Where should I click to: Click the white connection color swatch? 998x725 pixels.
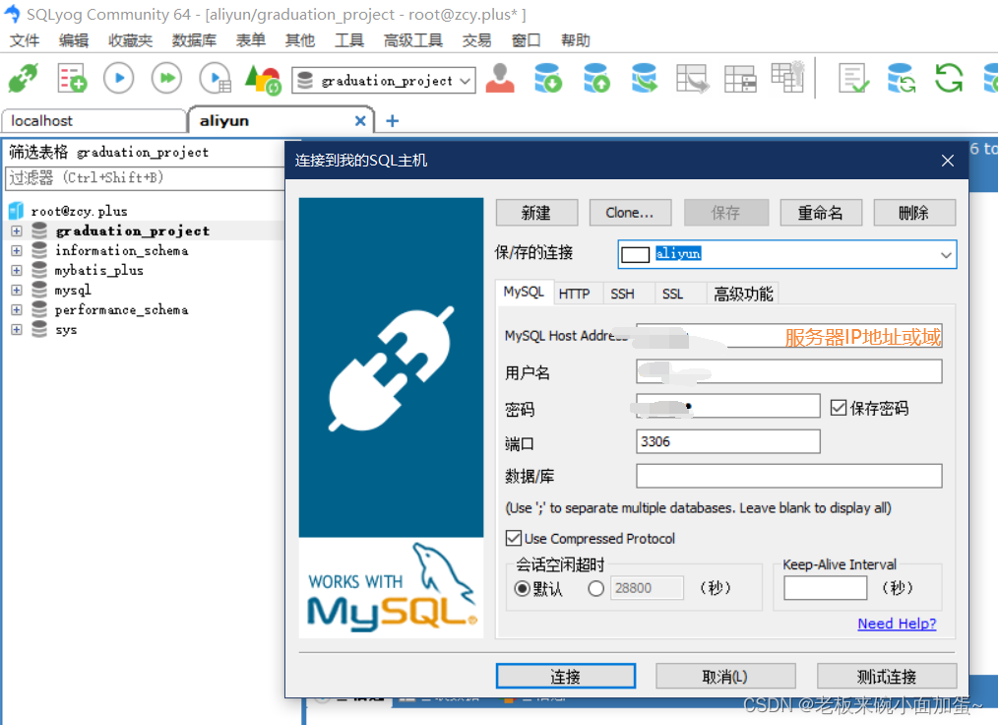(x=635, y=255)
